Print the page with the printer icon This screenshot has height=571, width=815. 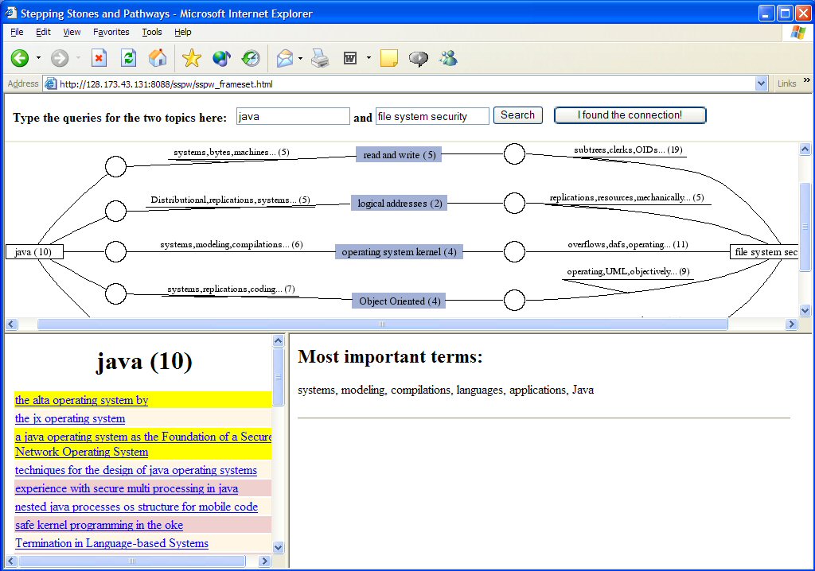point(320,58)
